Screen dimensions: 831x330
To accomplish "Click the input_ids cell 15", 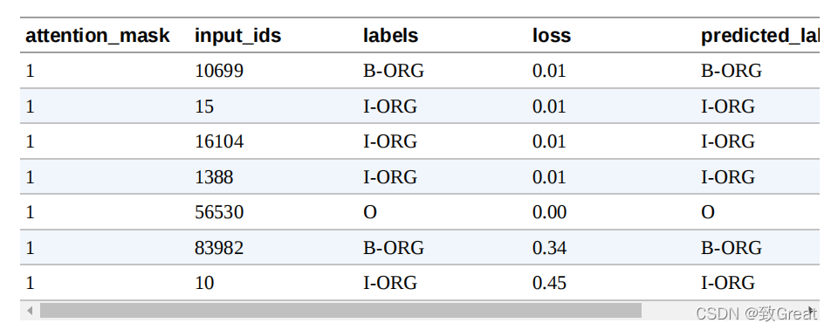I will 204,106.
